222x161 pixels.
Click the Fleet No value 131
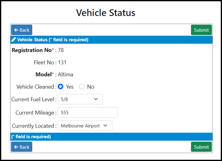(62, 62)
